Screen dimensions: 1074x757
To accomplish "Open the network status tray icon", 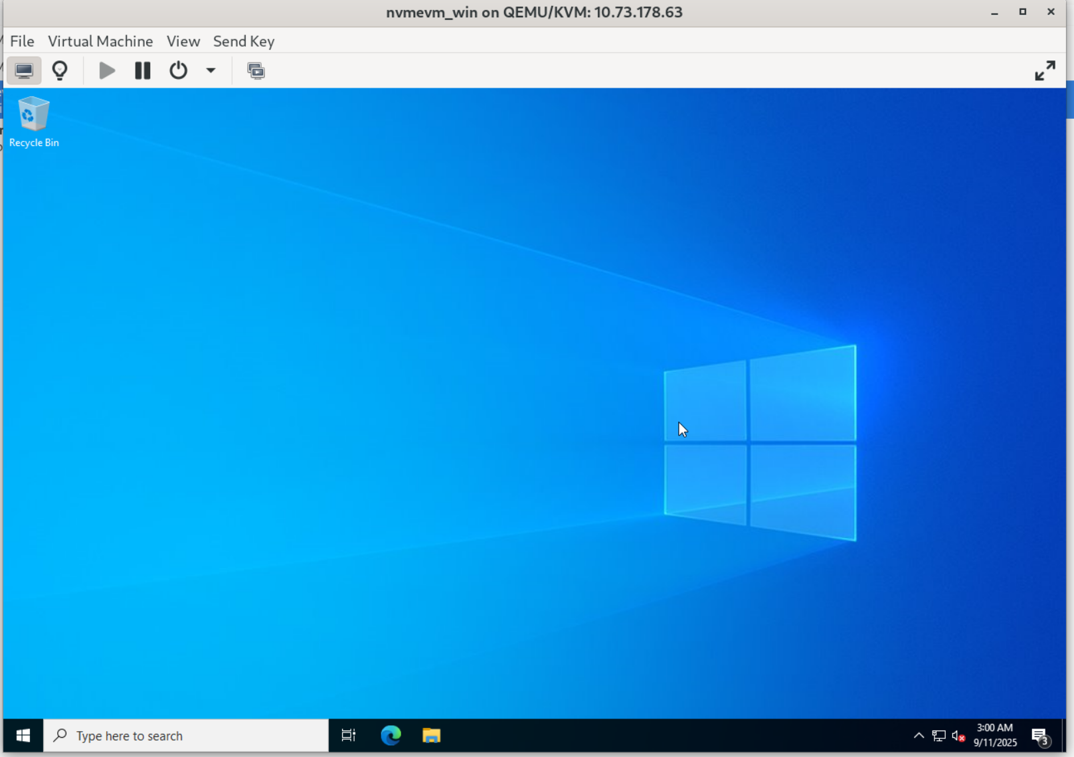I will [x=939, y=736].
